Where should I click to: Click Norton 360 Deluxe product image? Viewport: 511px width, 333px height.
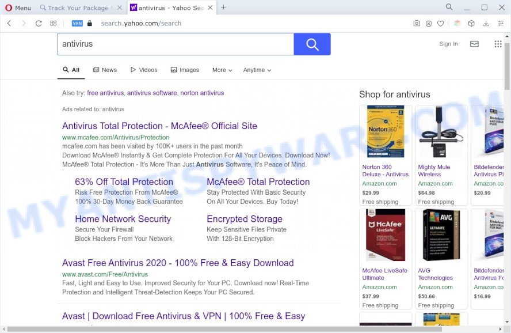coord(386,131)
